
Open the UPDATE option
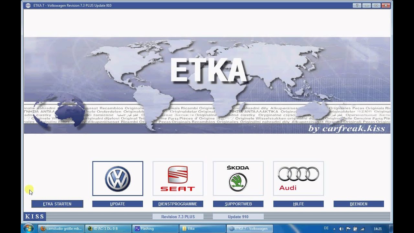pos(117,204)
